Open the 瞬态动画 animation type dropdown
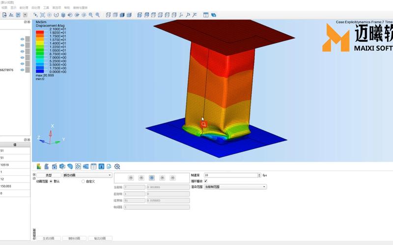The width and height of the screenshot is (393, 245). coord(87,175)
